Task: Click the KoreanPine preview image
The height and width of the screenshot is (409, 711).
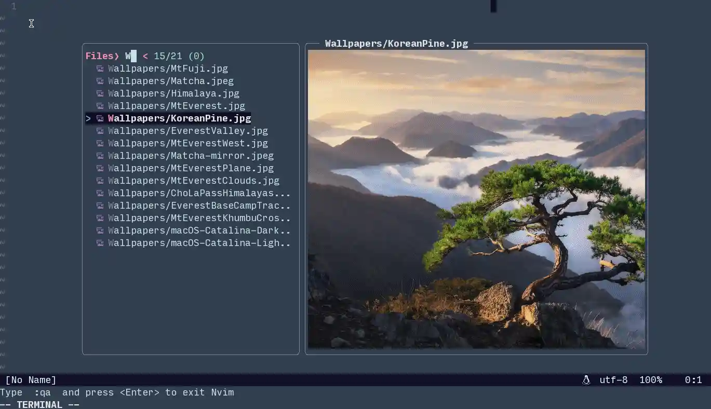Action: pyautogui.click(x=476, y=199)
